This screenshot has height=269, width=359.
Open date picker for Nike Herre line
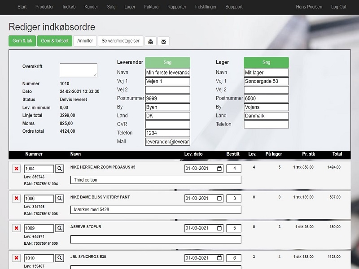coord(219,169)
